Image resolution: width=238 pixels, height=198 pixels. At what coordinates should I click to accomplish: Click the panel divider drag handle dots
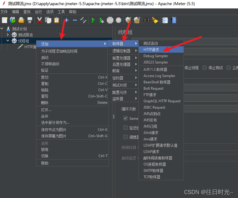point(114,117)
